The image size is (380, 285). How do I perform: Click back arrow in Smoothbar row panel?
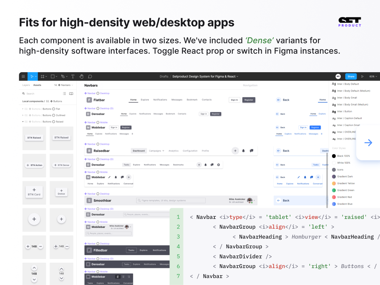[278, 200]
